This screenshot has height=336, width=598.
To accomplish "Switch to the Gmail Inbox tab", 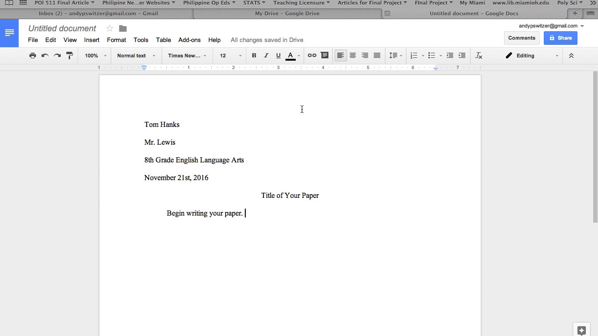I will point(98,14).
